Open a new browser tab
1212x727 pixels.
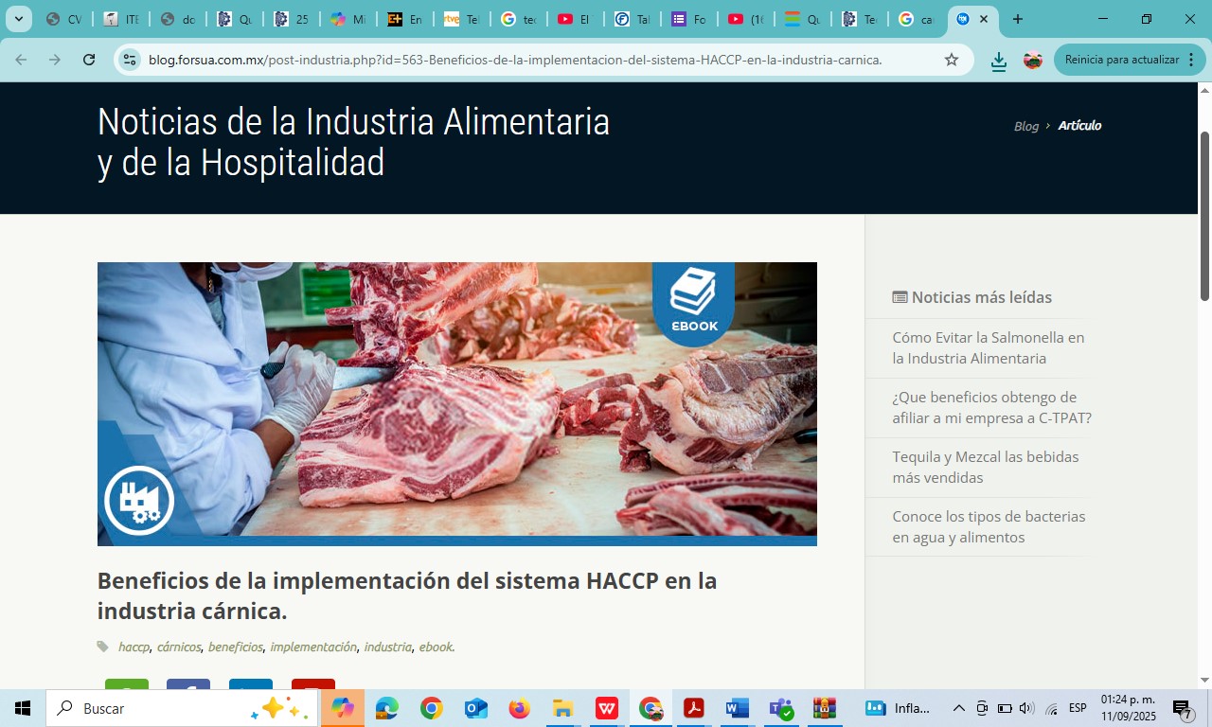pyautogui.click(x=1017, y=19)
